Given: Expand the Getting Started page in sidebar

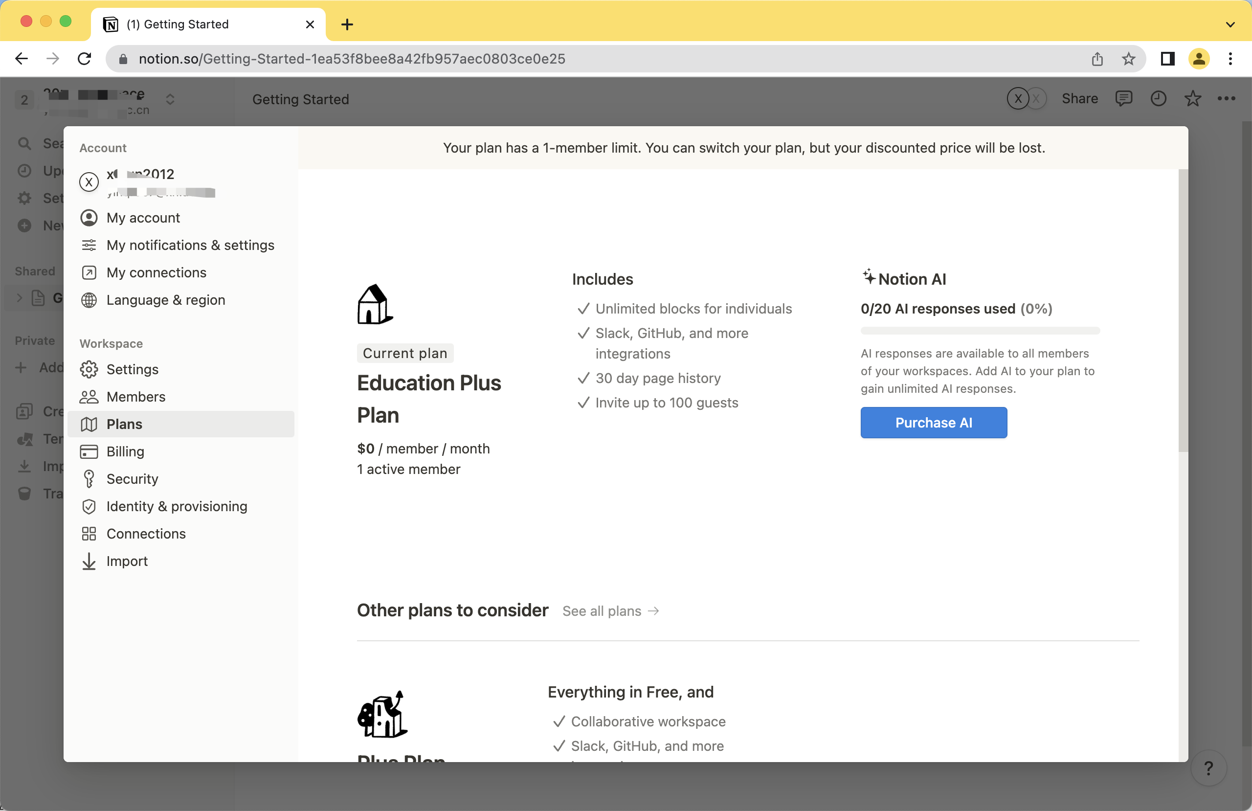Looking at the screenshot, I should pos(20,298).
